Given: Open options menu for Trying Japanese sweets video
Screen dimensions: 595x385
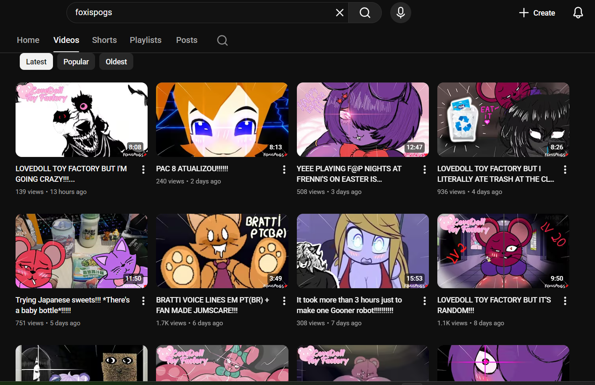Looking at the screenshot, I should coord(143,301).
